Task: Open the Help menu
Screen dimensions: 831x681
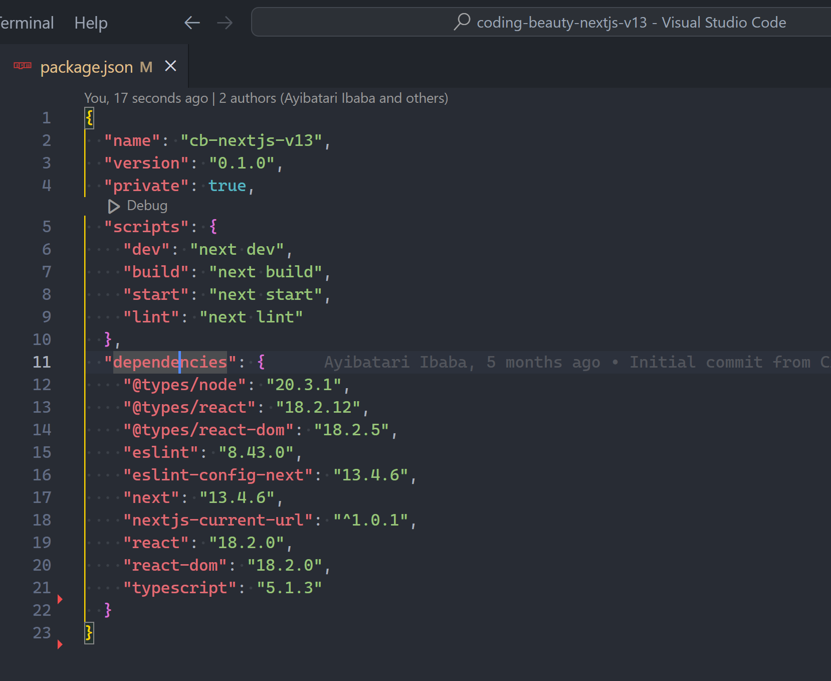Action: [91, 22]
